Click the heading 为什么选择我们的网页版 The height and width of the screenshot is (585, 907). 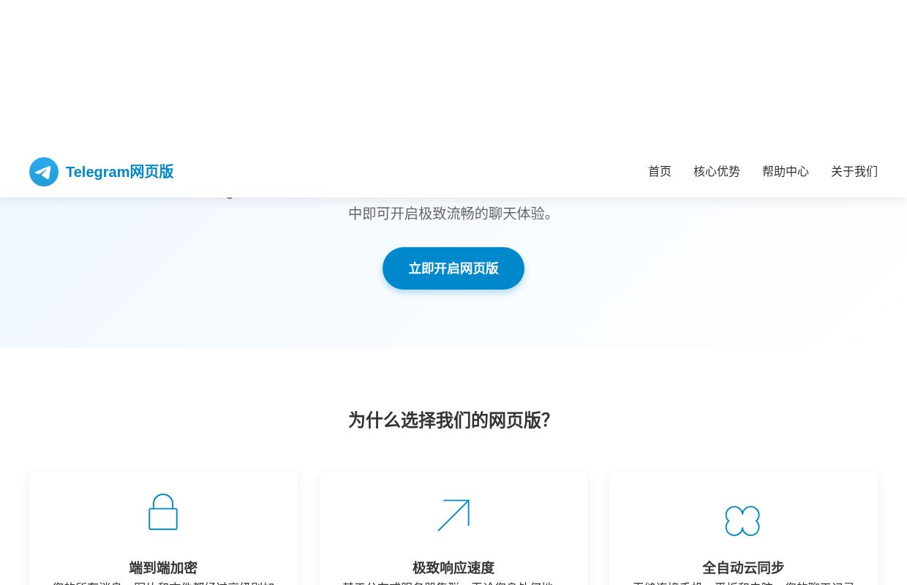449,420
